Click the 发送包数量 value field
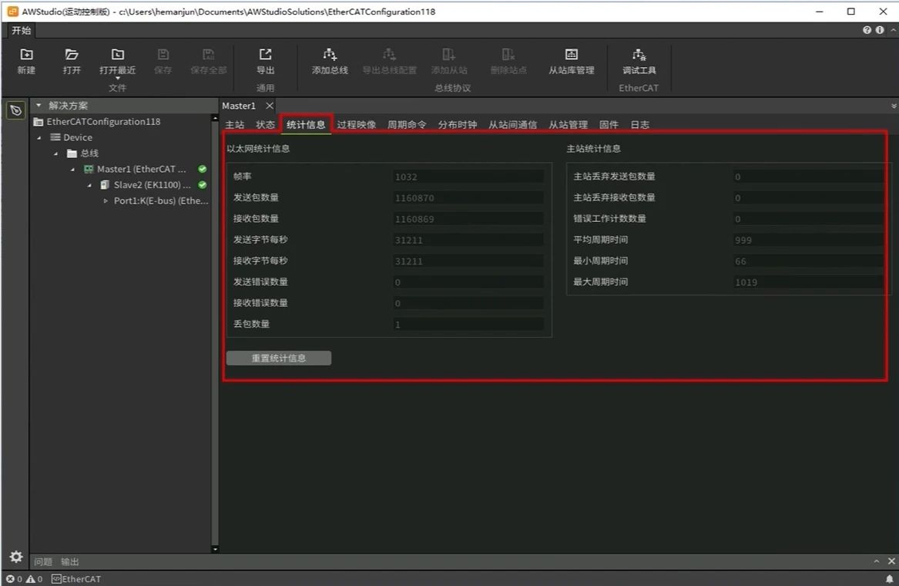 click(468, 198)
